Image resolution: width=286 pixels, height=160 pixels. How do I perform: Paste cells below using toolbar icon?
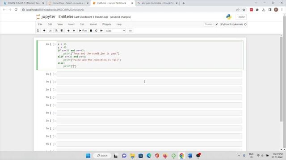62,31
